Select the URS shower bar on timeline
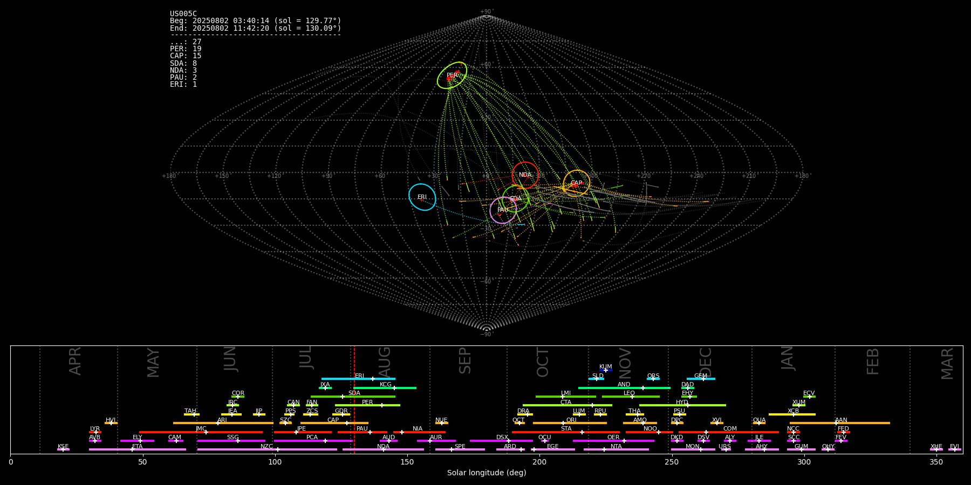This screenshot has width=971, height=485. tap(726, 449)
